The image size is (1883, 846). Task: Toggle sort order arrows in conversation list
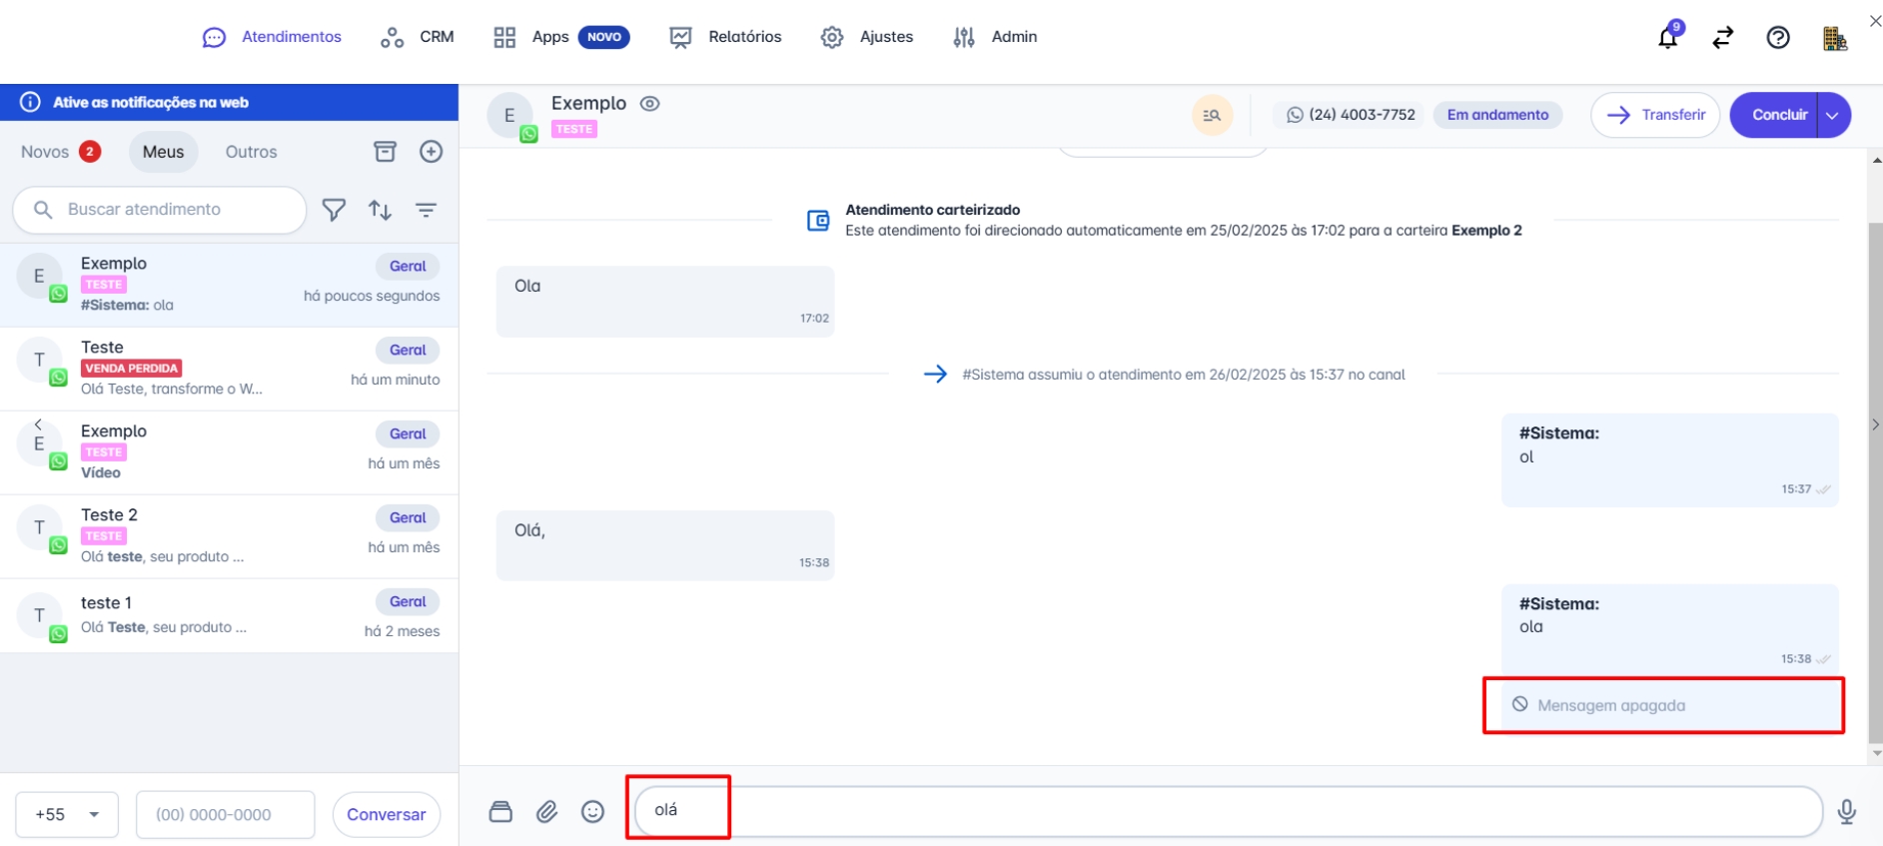[380, 210]
